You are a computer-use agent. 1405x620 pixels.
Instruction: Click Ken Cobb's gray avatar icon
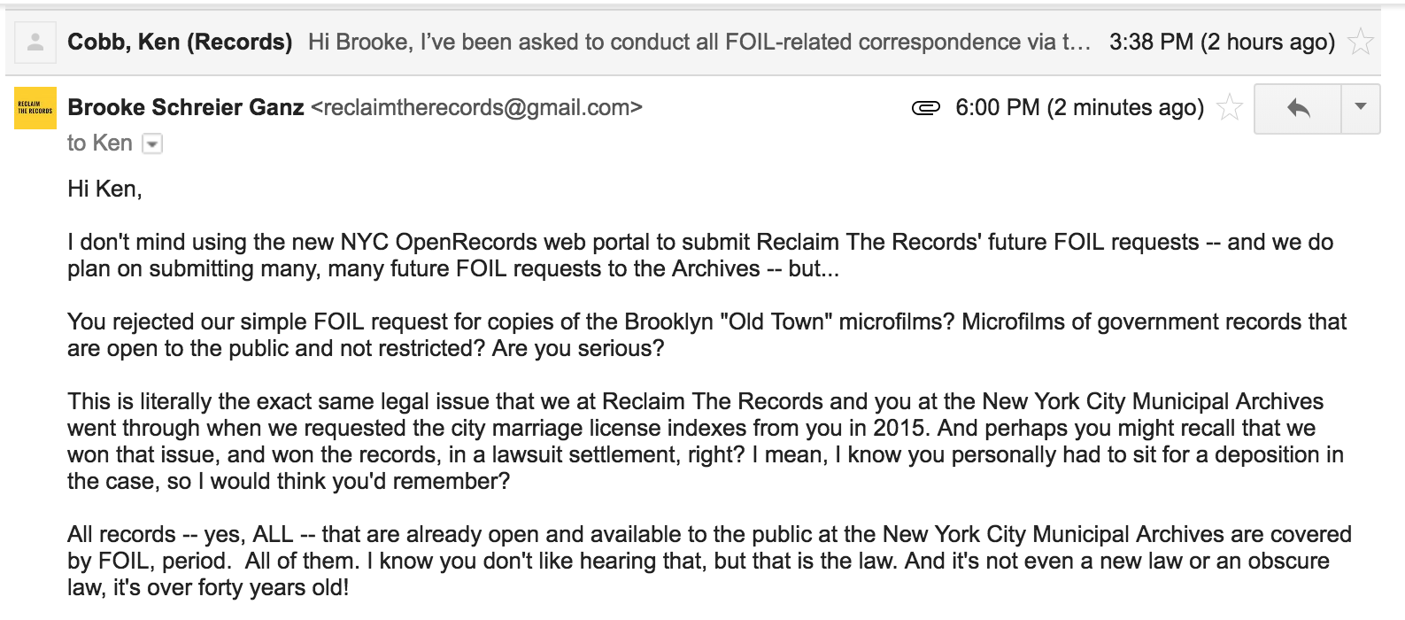click(35, 43)
